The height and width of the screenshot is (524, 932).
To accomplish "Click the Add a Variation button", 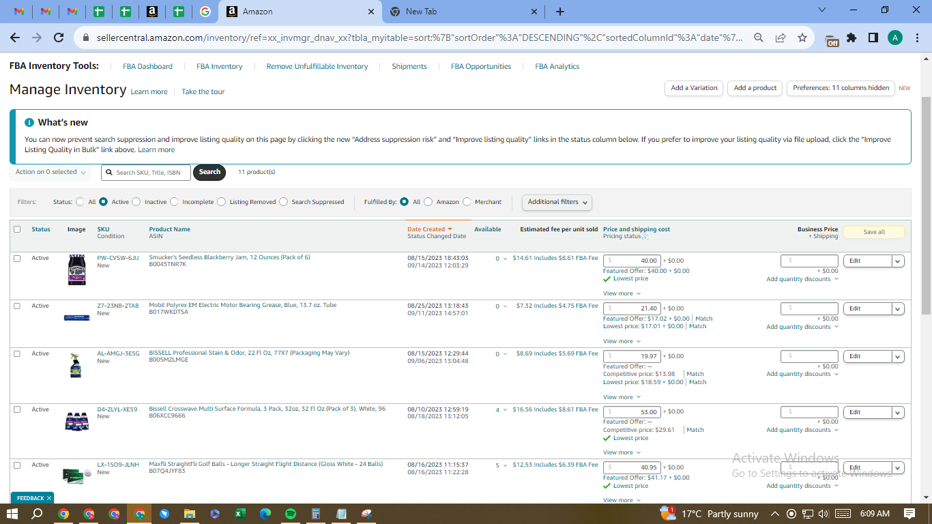I will tap(694, 88).
